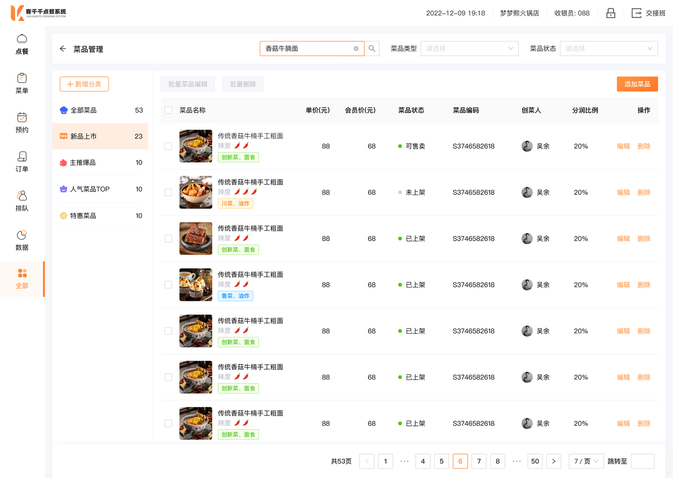Click the discount icon for 特惠菜品

[63, 216]
